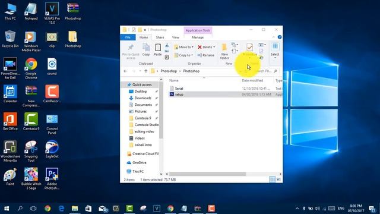380x214 pixels.
Task: Click the horizontal scrollbar in file list
Action: (207, 174)
